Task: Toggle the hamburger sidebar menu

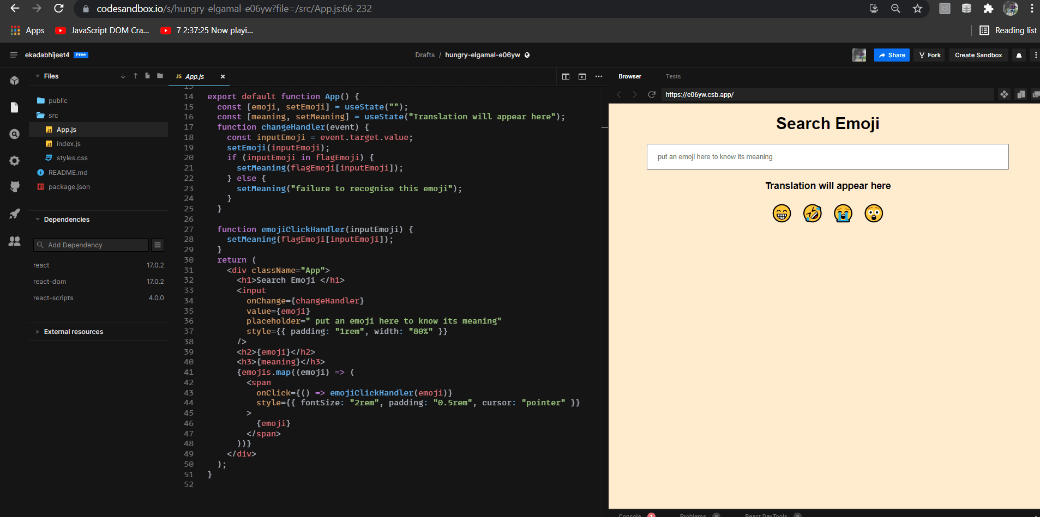Action: click(x=14, y=55)
